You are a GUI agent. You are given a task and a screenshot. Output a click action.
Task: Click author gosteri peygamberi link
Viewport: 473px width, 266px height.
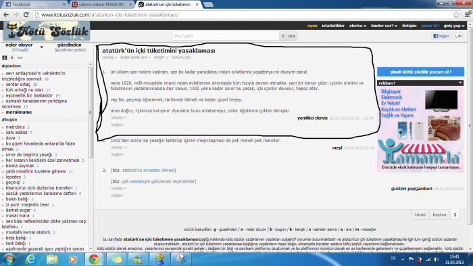coord(412,189)
